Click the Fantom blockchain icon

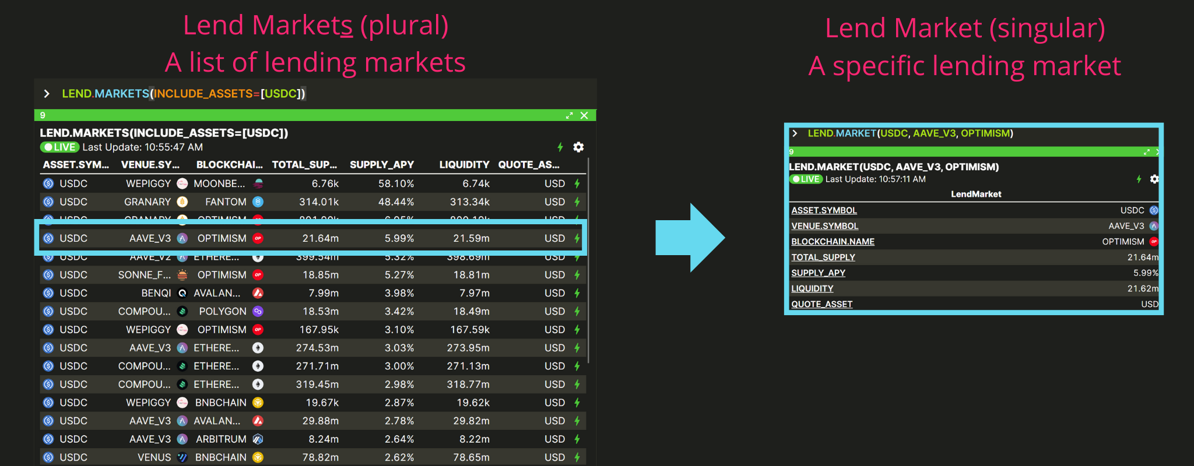(258, 202)
